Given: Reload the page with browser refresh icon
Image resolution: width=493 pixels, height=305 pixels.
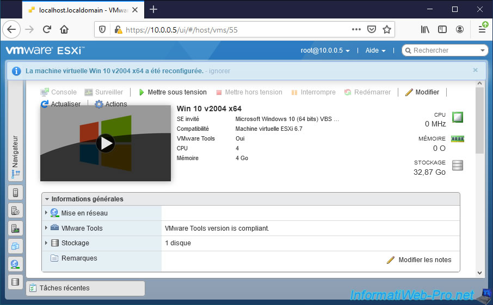Looking at the screenshot, I should tap(47, 29).
